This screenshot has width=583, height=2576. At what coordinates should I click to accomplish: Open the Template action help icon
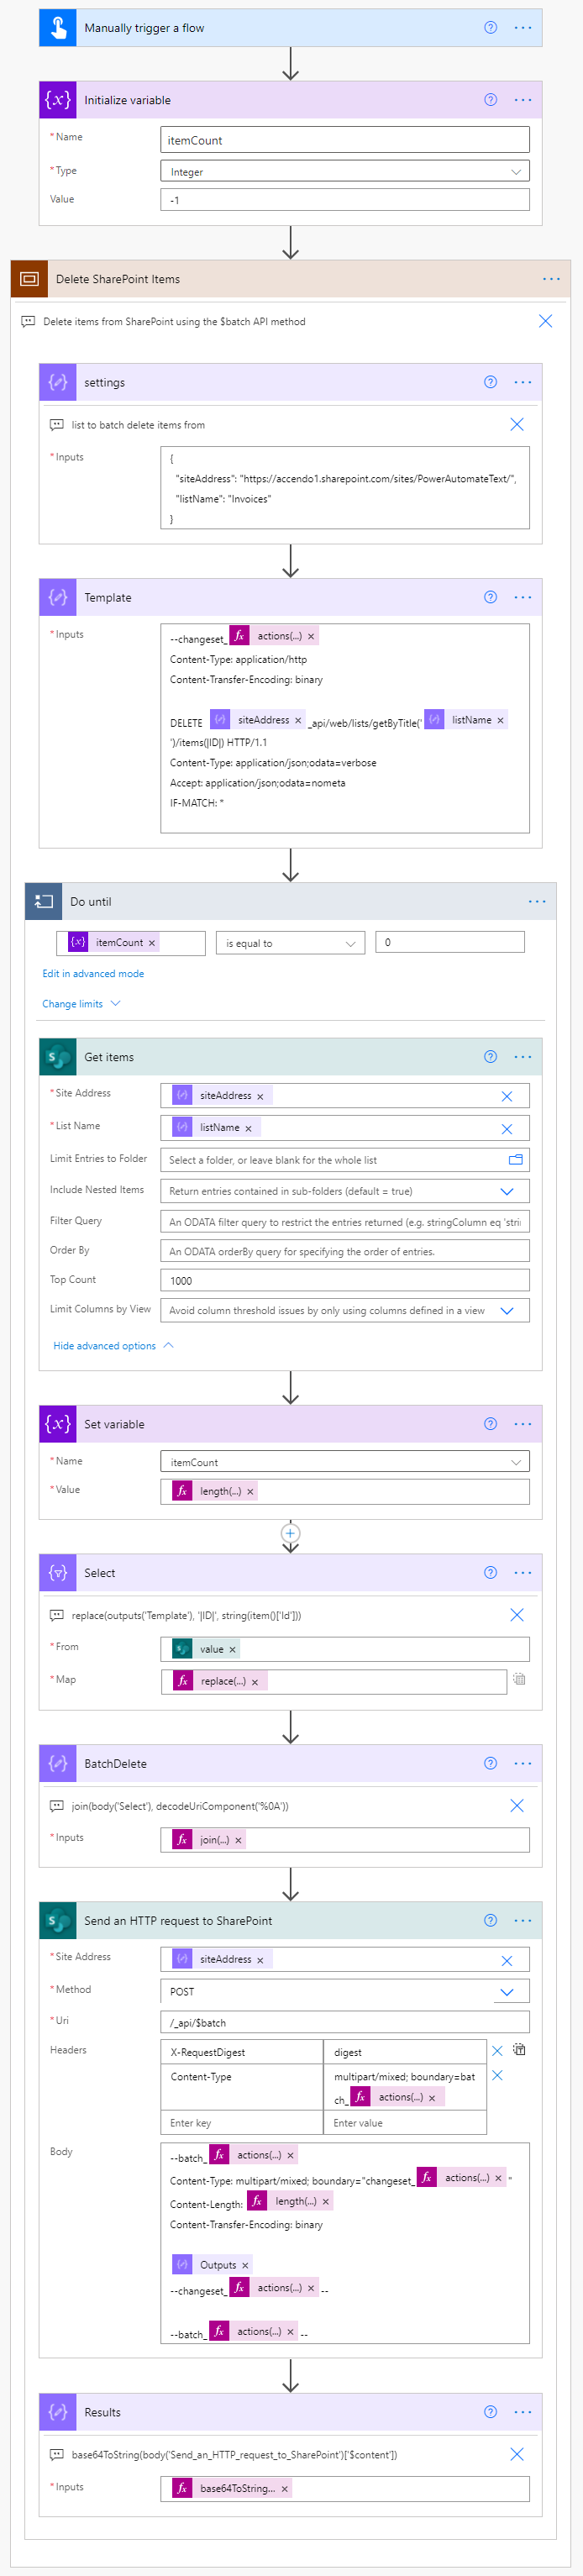[x=489, y=597]
